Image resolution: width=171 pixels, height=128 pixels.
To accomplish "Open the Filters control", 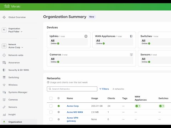I will point(104,89).
